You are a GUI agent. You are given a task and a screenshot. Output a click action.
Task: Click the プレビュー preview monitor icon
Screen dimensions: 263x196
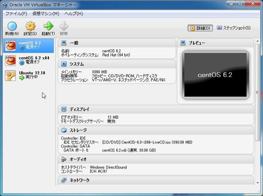(x=183, y=43)
